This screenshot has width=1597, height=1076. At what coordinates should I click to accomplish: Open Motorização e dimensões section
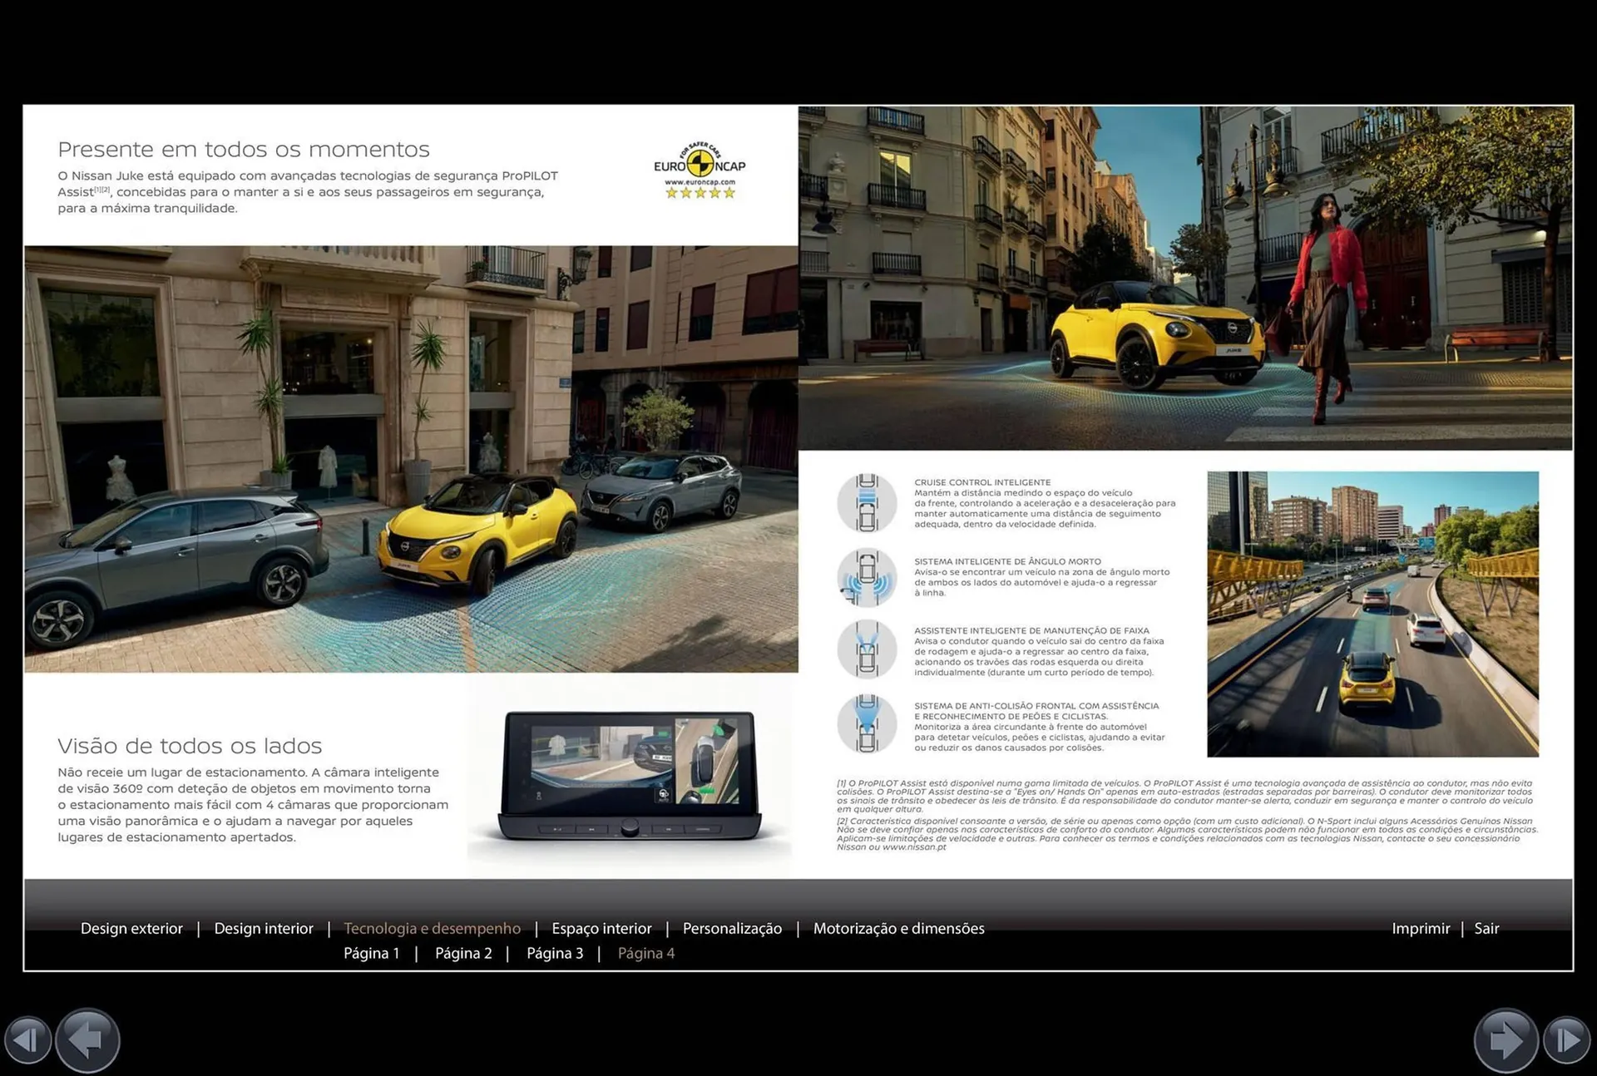tap(898, 928)
